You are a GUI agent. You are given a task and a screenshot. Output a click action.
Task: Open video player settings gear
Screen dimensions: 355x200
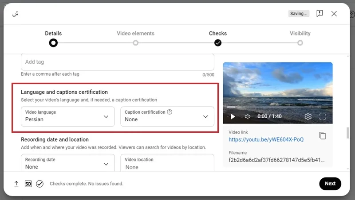click(308, 116)
